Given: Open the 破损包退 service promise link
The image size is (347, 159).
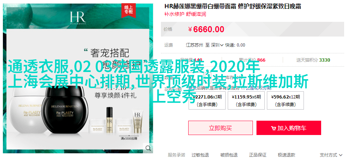Looking at the screenshot, I should [x=229, y=155].
